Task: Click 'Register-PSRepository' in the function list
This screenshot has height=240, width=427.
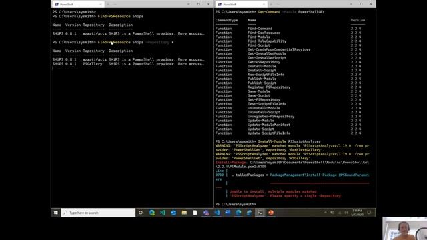Action: pyautogui.click(x=269, y=87)
